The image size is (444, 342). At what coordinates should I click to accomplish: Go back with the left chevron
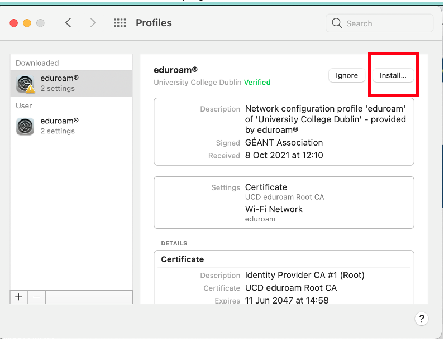tap(68, 23)
